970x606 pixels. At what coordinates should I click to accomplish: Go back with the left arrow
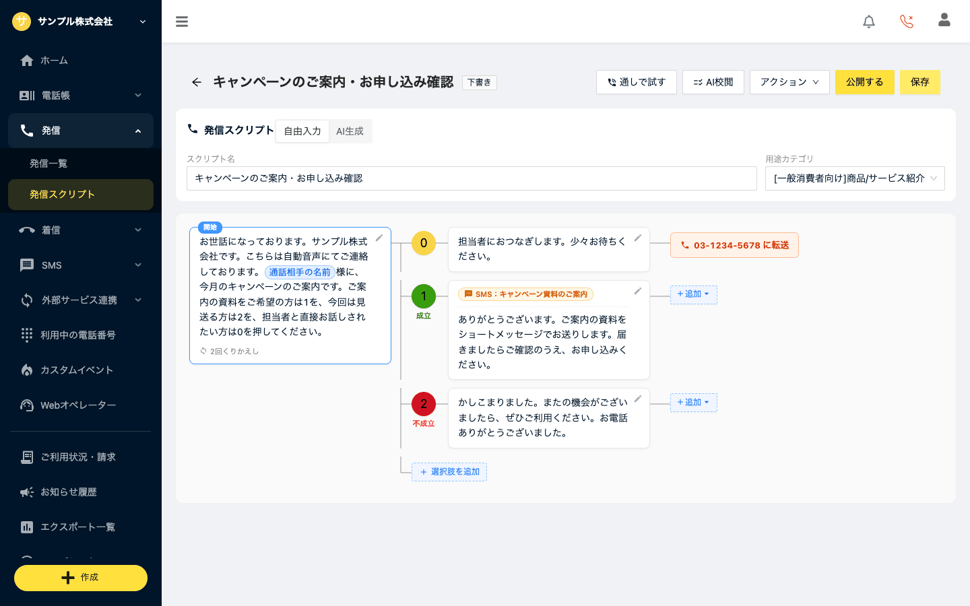click(197, 82)
